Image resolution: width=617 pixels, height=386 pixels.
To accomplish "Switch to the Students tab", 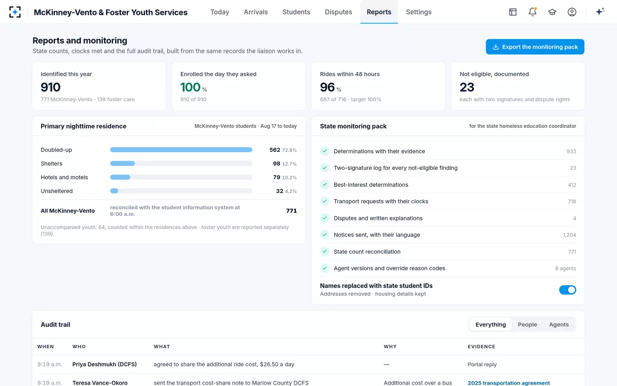I will pyautogui.click(x=296, y=12).
